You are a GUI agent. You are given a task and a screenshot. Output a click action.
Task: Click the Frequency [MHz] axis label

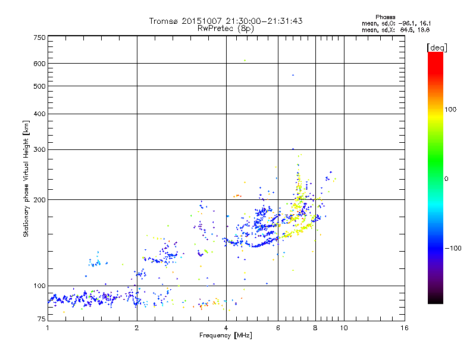click(x=226, y=336)
